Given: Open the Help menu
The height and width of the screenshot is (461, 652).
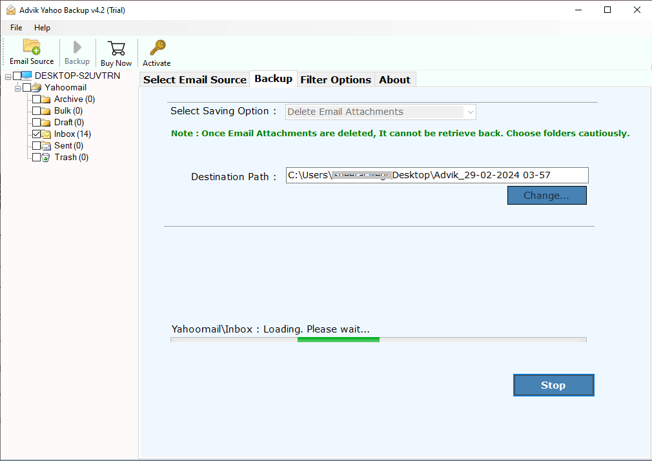Looking at the screenshot, I should tap(42, 28).
